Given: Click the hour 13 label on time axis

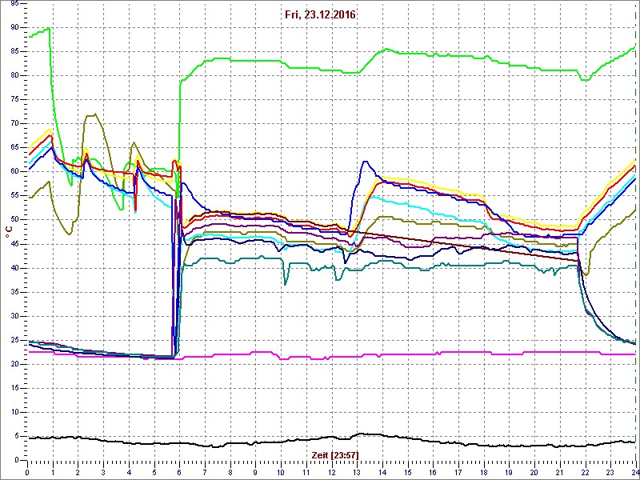Looking at the screenshot, I should coord(357,472).
